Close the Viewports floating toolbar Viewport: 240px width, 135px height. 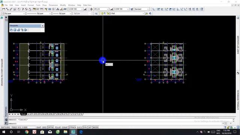point(42,26)
